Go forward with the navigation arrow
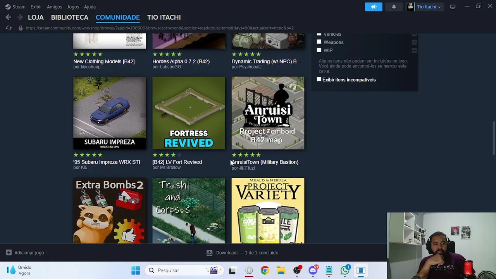Viewport: 496px width, 279px height. click(x=20, y=17)
